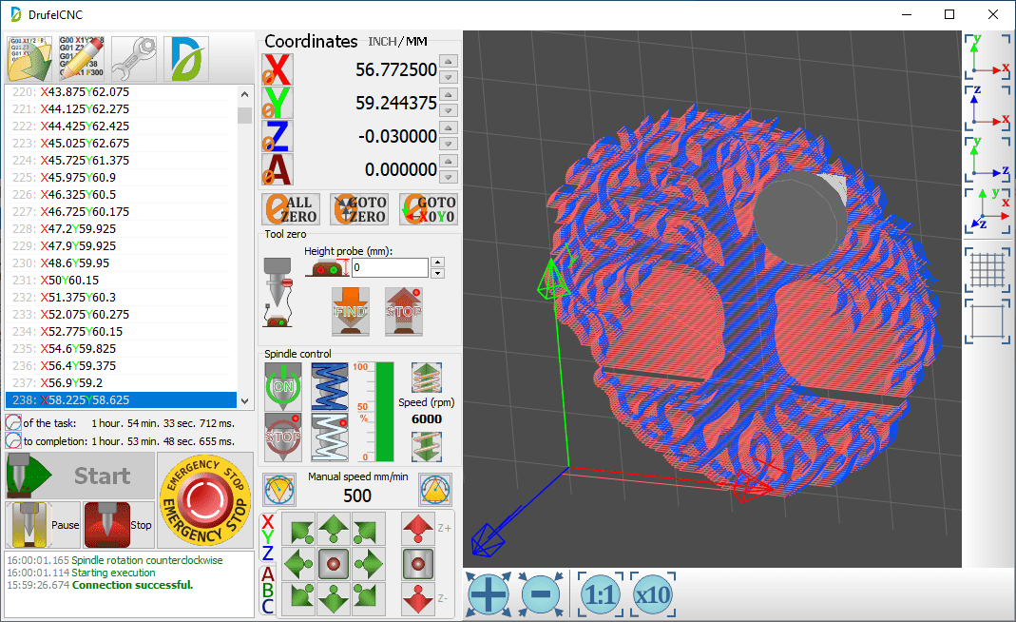This screenshot has height=622, width=1016.
Task: Jog Y plus up arrow
Action: [334, 529]
